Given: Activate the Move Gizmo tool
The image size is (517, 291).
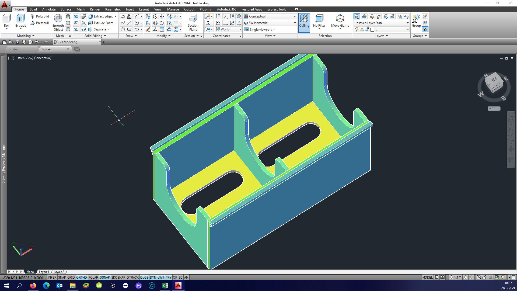Looking at the screenshot, I should tap(340, 21).
